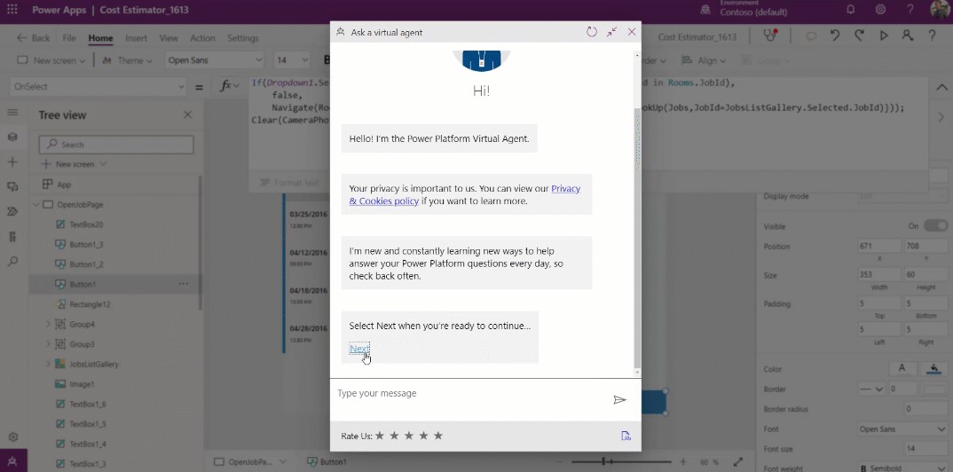Image resolution: width=953 pixels, height=472 pixels.
Task: Minimize the virtual agent chat window
Action: click(x=611, y=32)
